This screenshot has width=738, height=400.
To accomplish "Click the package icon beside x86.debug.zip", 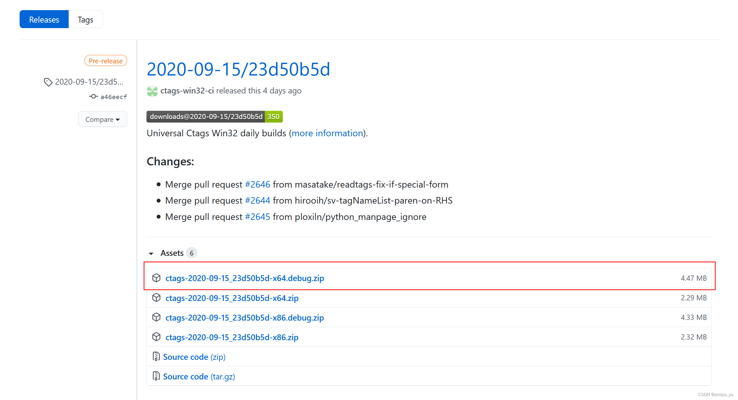I will 156,317.
